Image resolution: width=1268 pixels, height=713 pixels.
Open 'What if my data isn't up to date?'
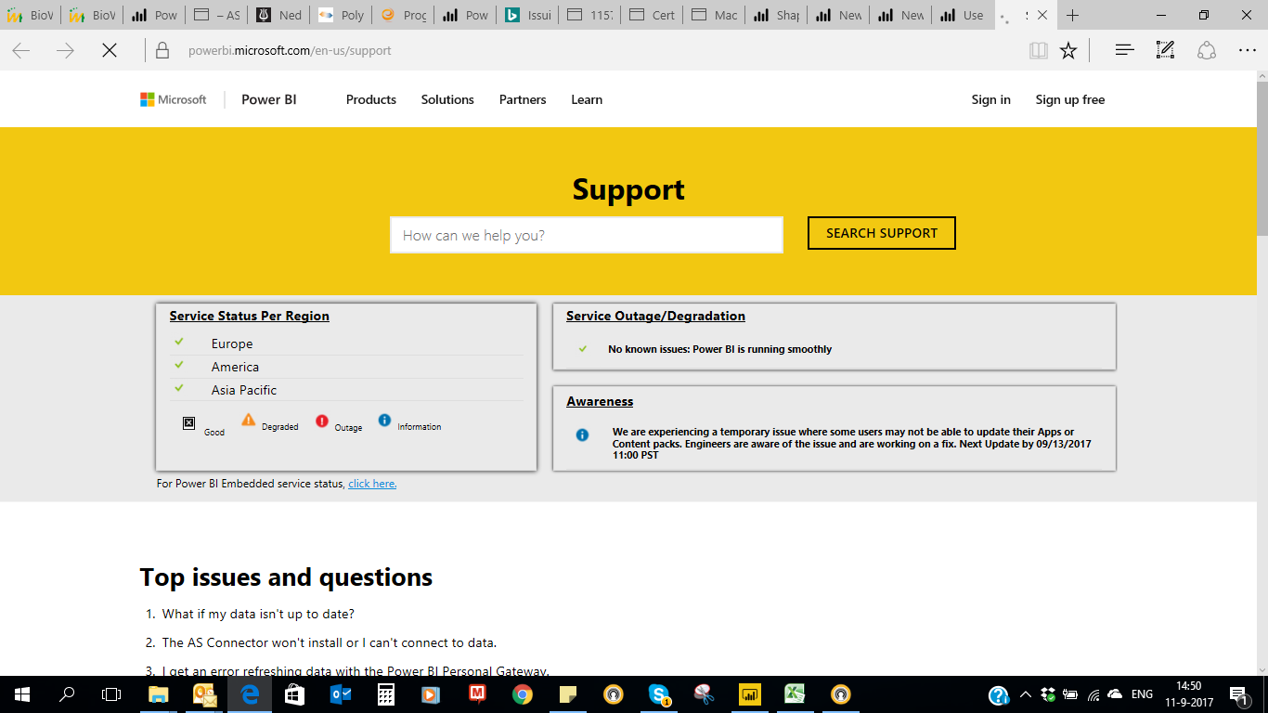tap(258, 614)
